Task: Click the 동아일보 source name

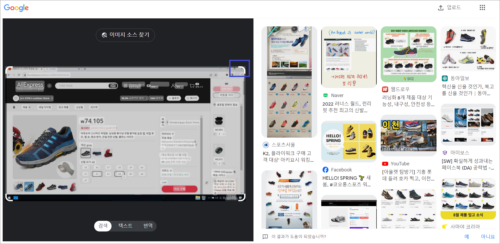Action: [x=460, y=78]
